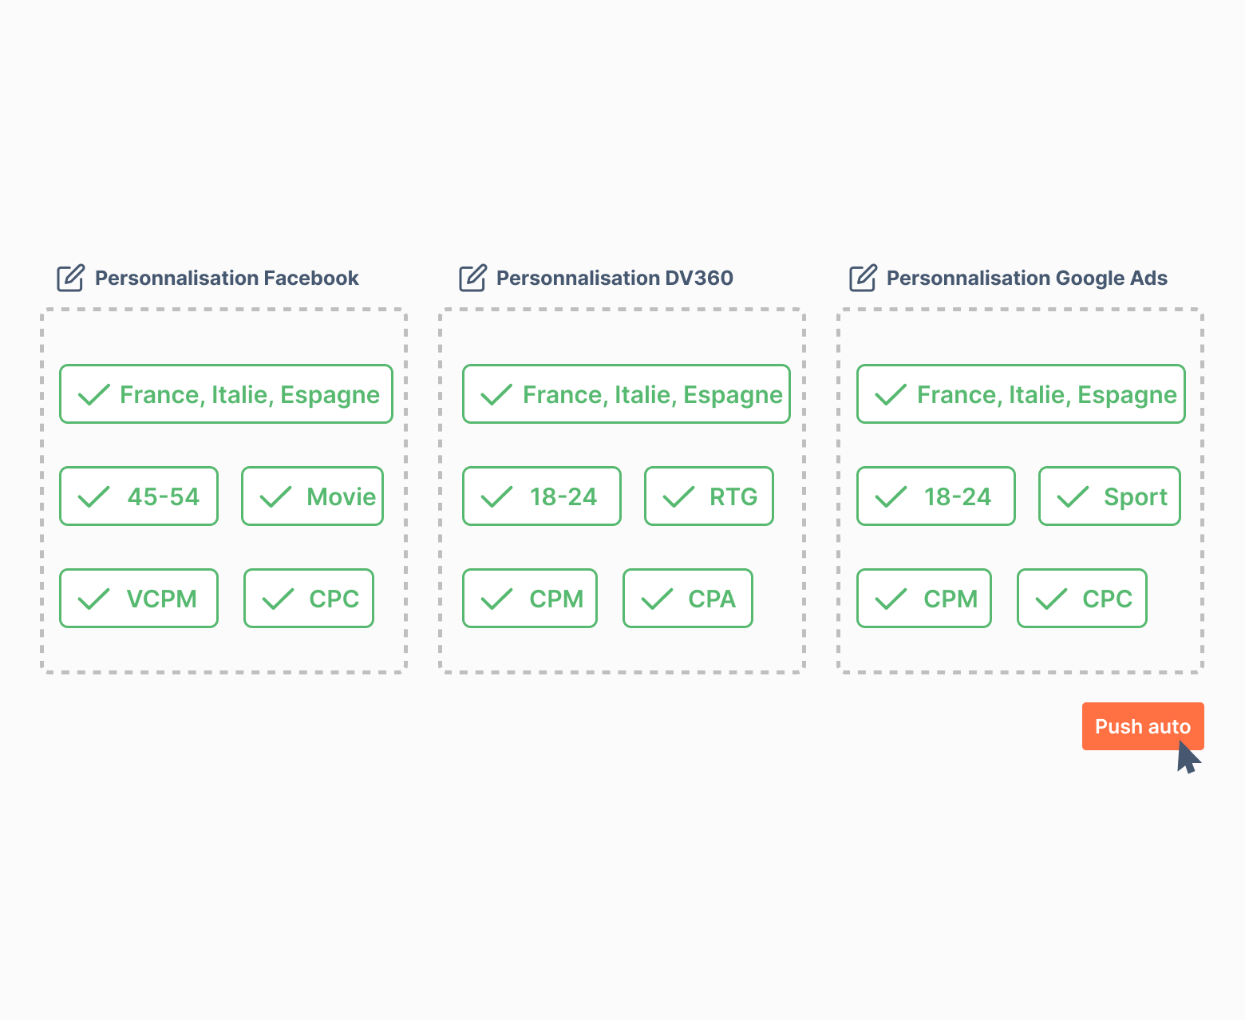Toggle the 18-24 age chip in DV360

point(541,496)
